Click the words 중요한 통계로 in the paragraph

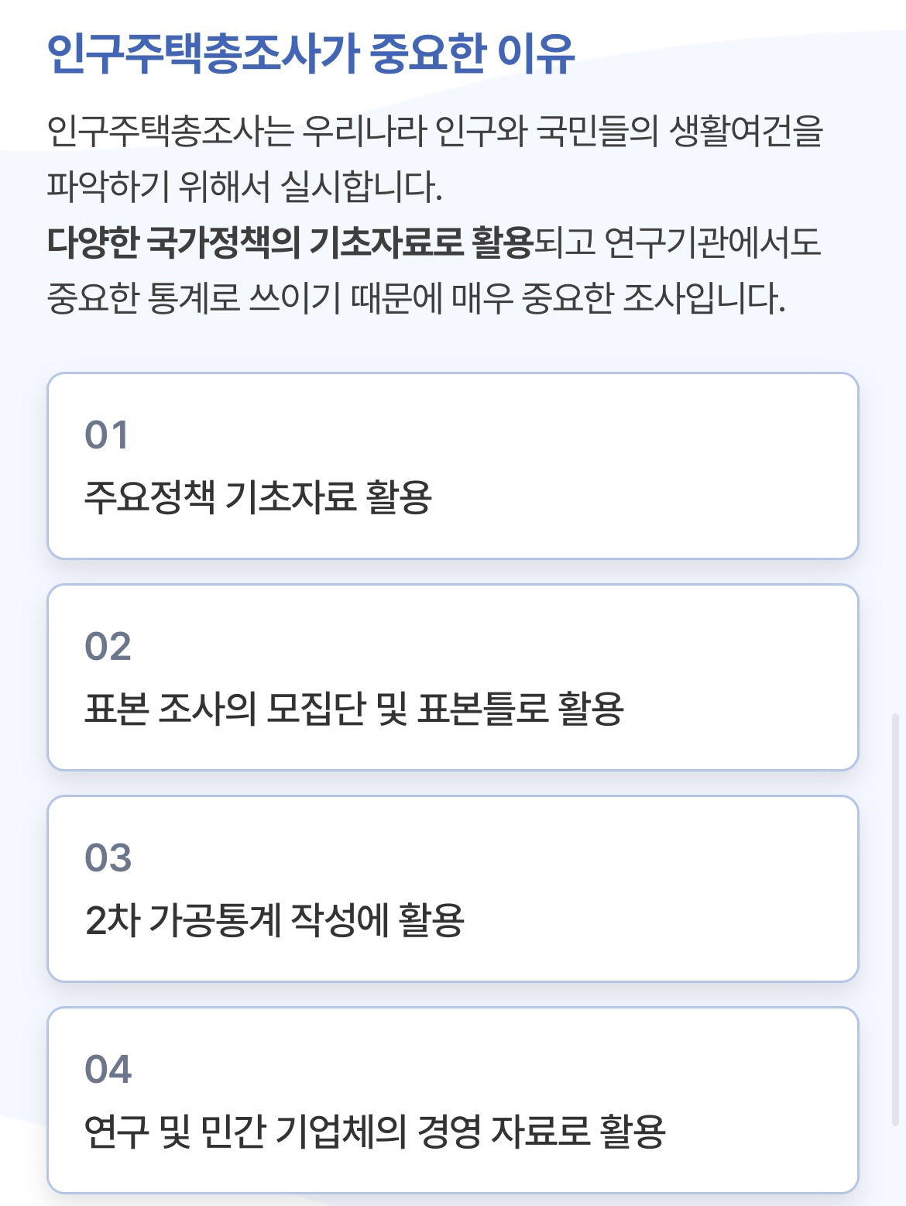tap(144, 298)
